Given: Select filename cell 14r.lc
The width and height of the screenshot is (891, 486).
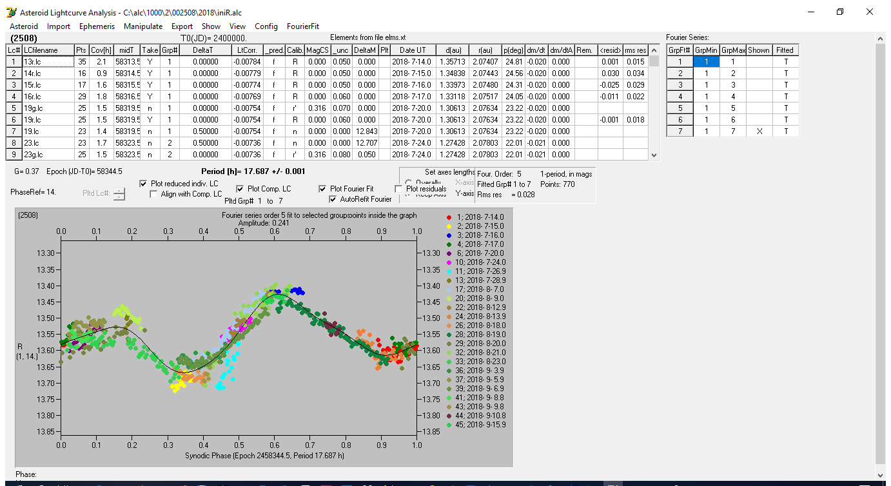Looking at the screenshot, I should [48, 73].
